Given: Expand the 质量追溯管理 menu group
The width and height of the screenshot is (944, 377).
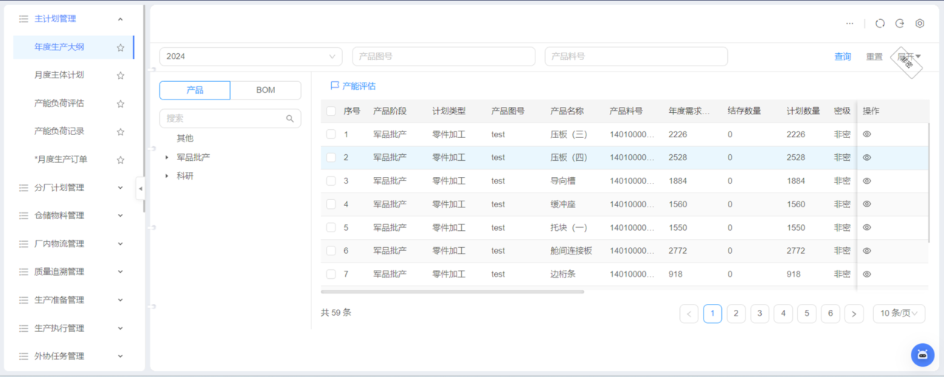Looking at the screenshot, I should (x=120, y=271).
